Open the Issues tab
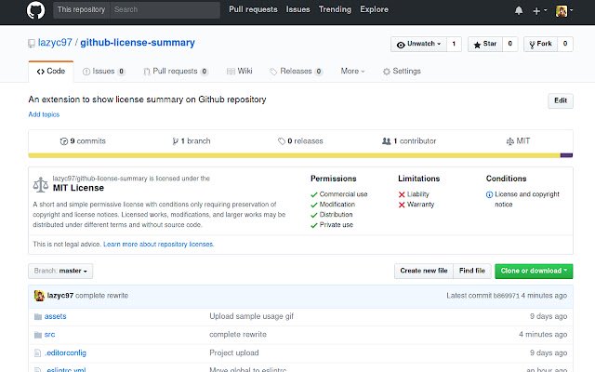This screenshot has height=372, width=595. click(104, 72)
